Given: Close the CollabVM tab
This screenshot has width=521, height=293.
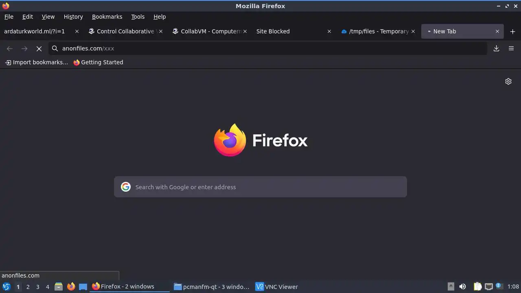Looking at the screenshot, I should coord(245,31).
